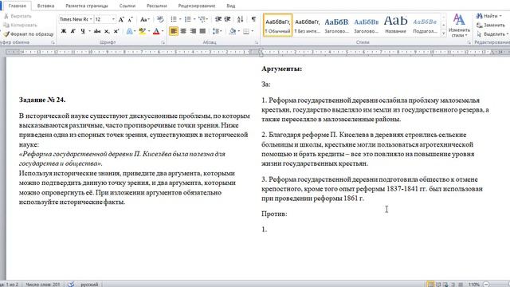The image size is (510, 287).
Task: Expand the styles gallery
Action: [x=443, y=33]
